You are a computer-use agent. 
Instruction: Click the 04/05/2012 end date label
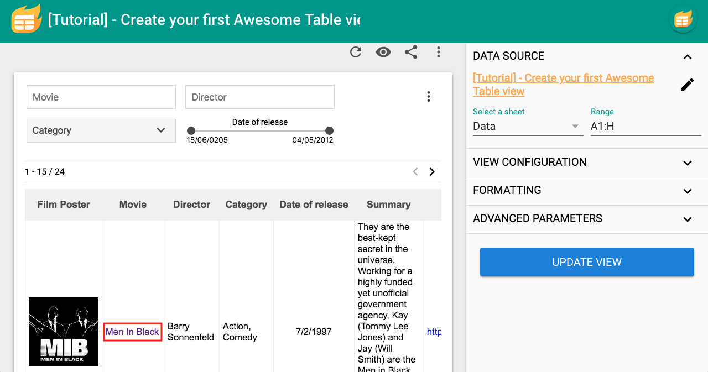[313, 140]
